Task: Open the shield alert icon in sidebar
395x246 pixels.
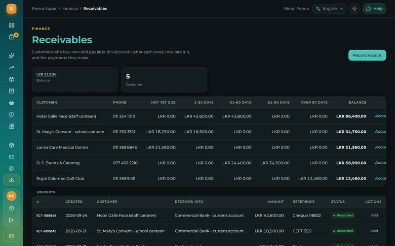Action: (x=11, y=115)
